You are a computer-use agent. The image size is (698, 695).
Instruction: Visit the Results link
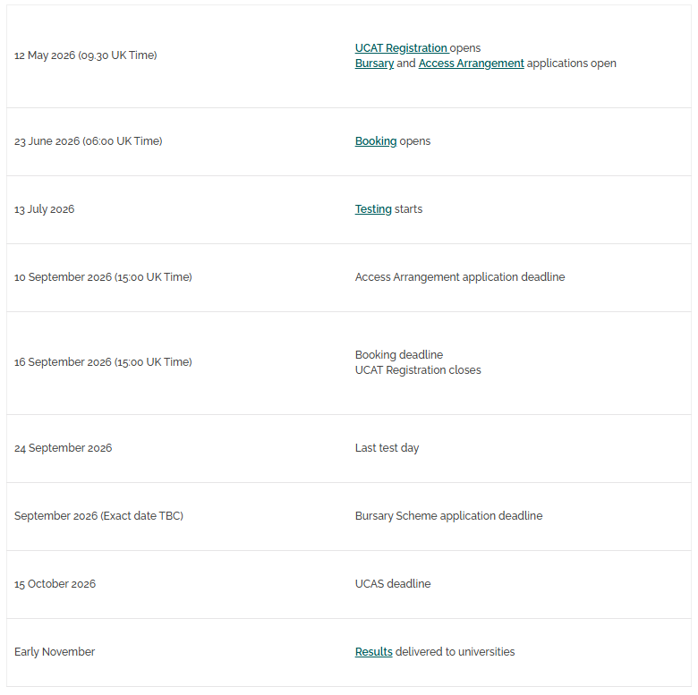tap(373, 652)
